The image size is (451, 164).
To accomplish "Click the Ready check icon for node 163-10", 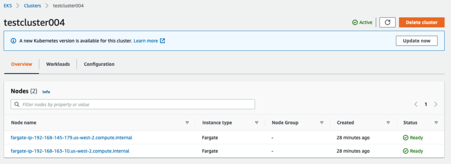I will pyautogui.click(x=406, y=151).
